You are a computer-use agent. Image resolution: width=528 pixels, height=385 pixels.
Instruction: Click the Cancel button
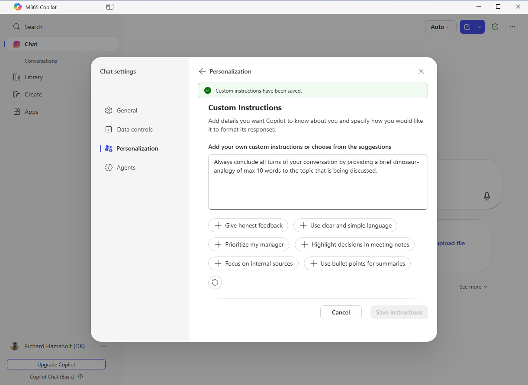[341, 312]
